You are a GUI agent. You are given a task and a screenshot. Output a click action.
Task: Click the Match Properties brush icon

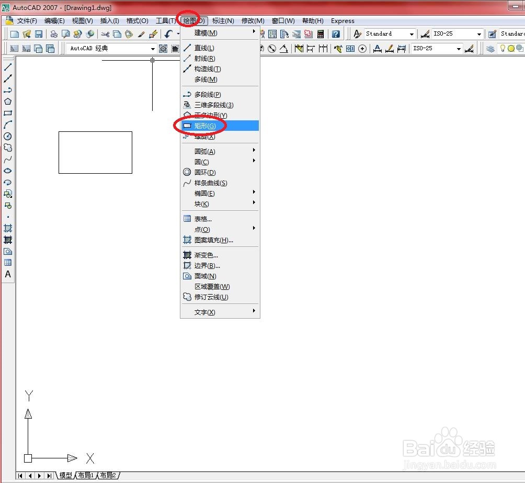(141, 34)
